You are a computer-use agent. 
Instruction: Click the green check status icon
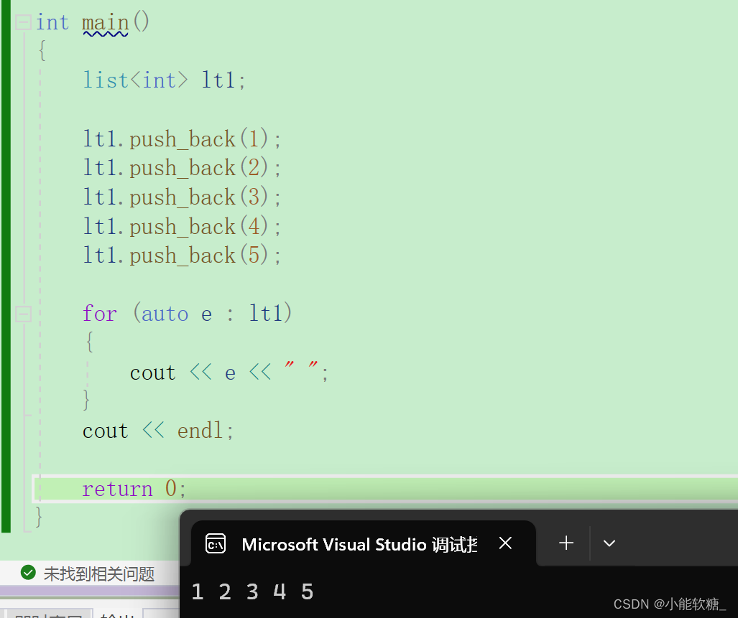coord(28,572)
